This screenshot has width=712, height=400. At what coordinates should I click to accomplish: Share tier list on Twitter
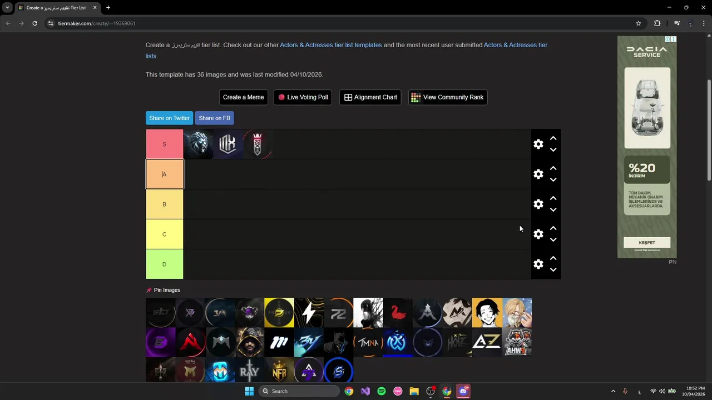[x=169, y=118]
